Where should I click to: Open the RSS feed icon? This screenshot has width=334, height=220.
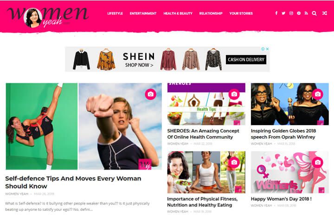306,13
